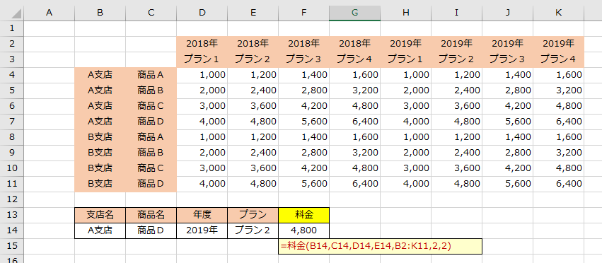Select column G header

coord(354,13)
